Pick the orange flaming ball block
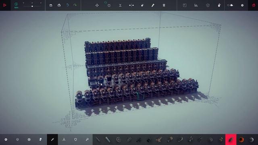This screenshot has height=145, width=258. 241,140
